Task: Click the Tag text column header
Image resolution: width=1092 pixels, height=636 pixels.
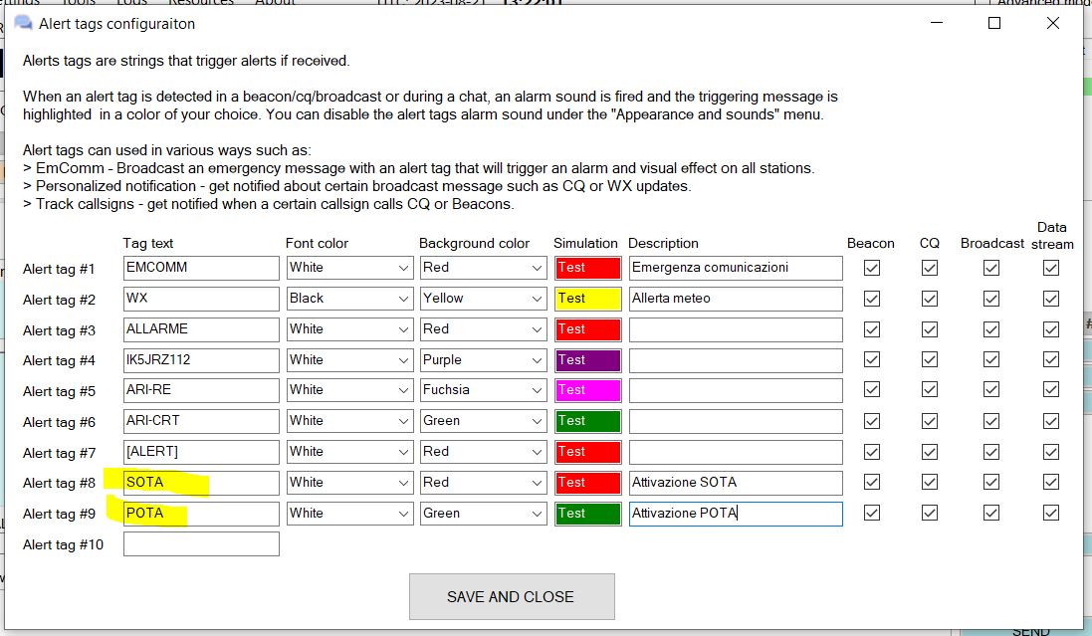Action: tap(148, 243)
